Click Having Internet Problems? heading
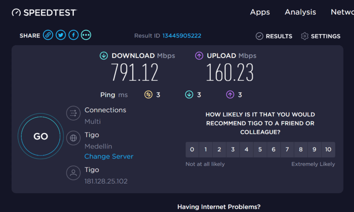354x212 pixels. pyautogui.click(x=219, y=207)
